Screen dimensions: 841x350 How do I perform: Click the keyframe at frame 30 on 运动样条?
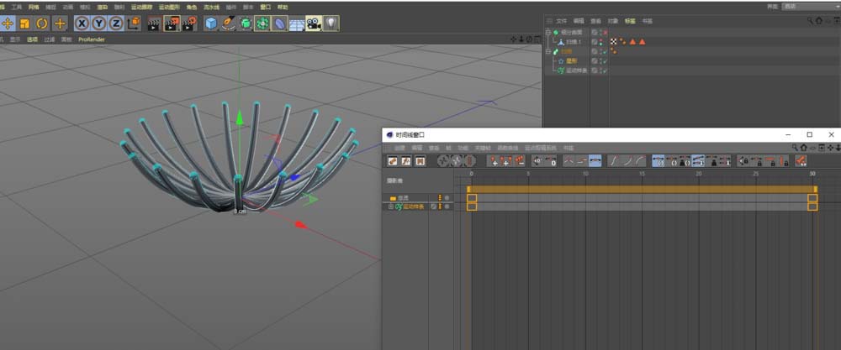tap(812, 206)
